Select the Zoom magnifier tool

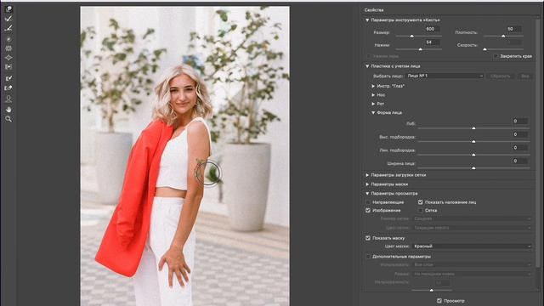tap(8, 119)
